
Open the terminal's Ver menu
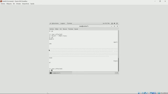pyautogui.click(x=61, y=29)
